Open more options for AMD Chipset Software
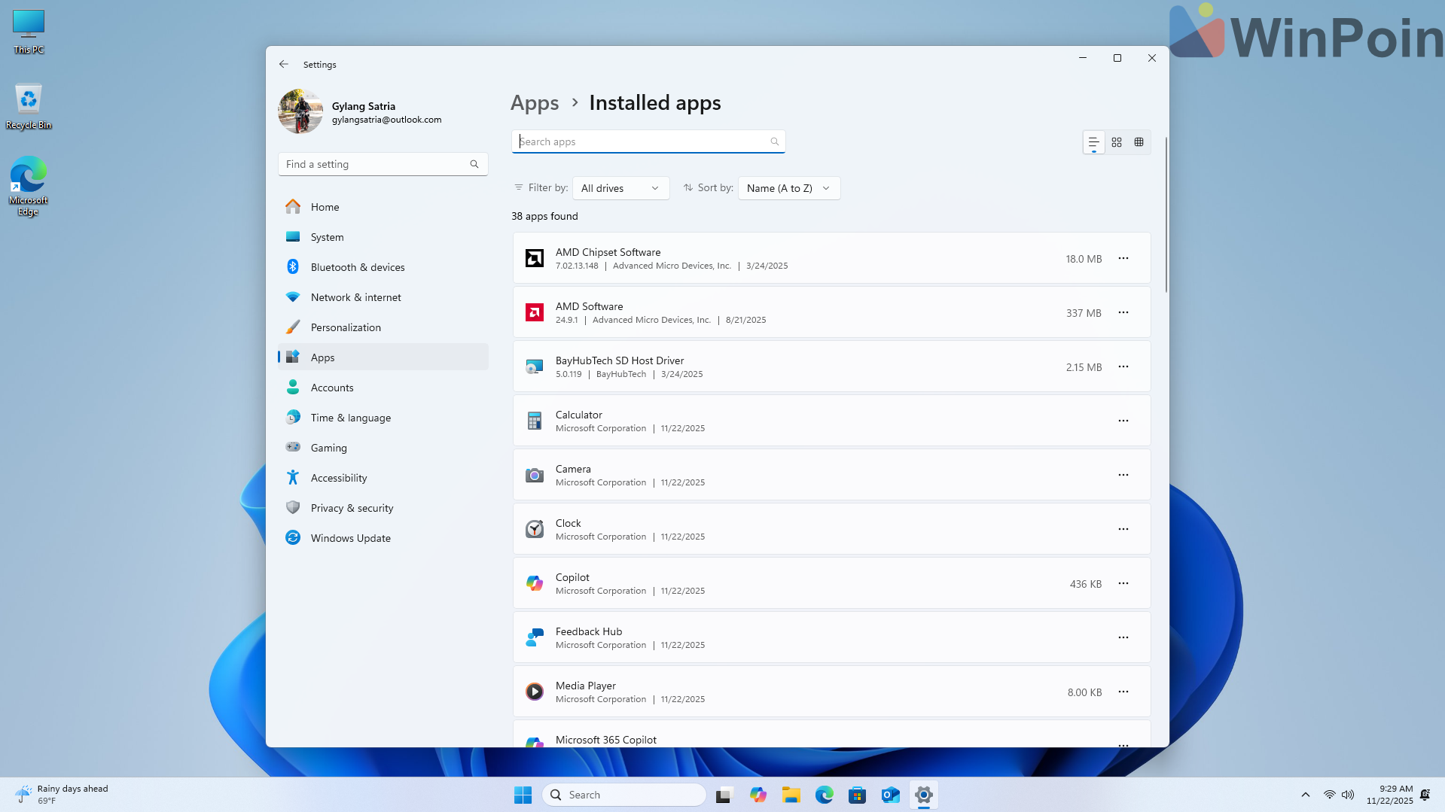The width and height of the screenshot is (1445, 812). point(1123,258)
